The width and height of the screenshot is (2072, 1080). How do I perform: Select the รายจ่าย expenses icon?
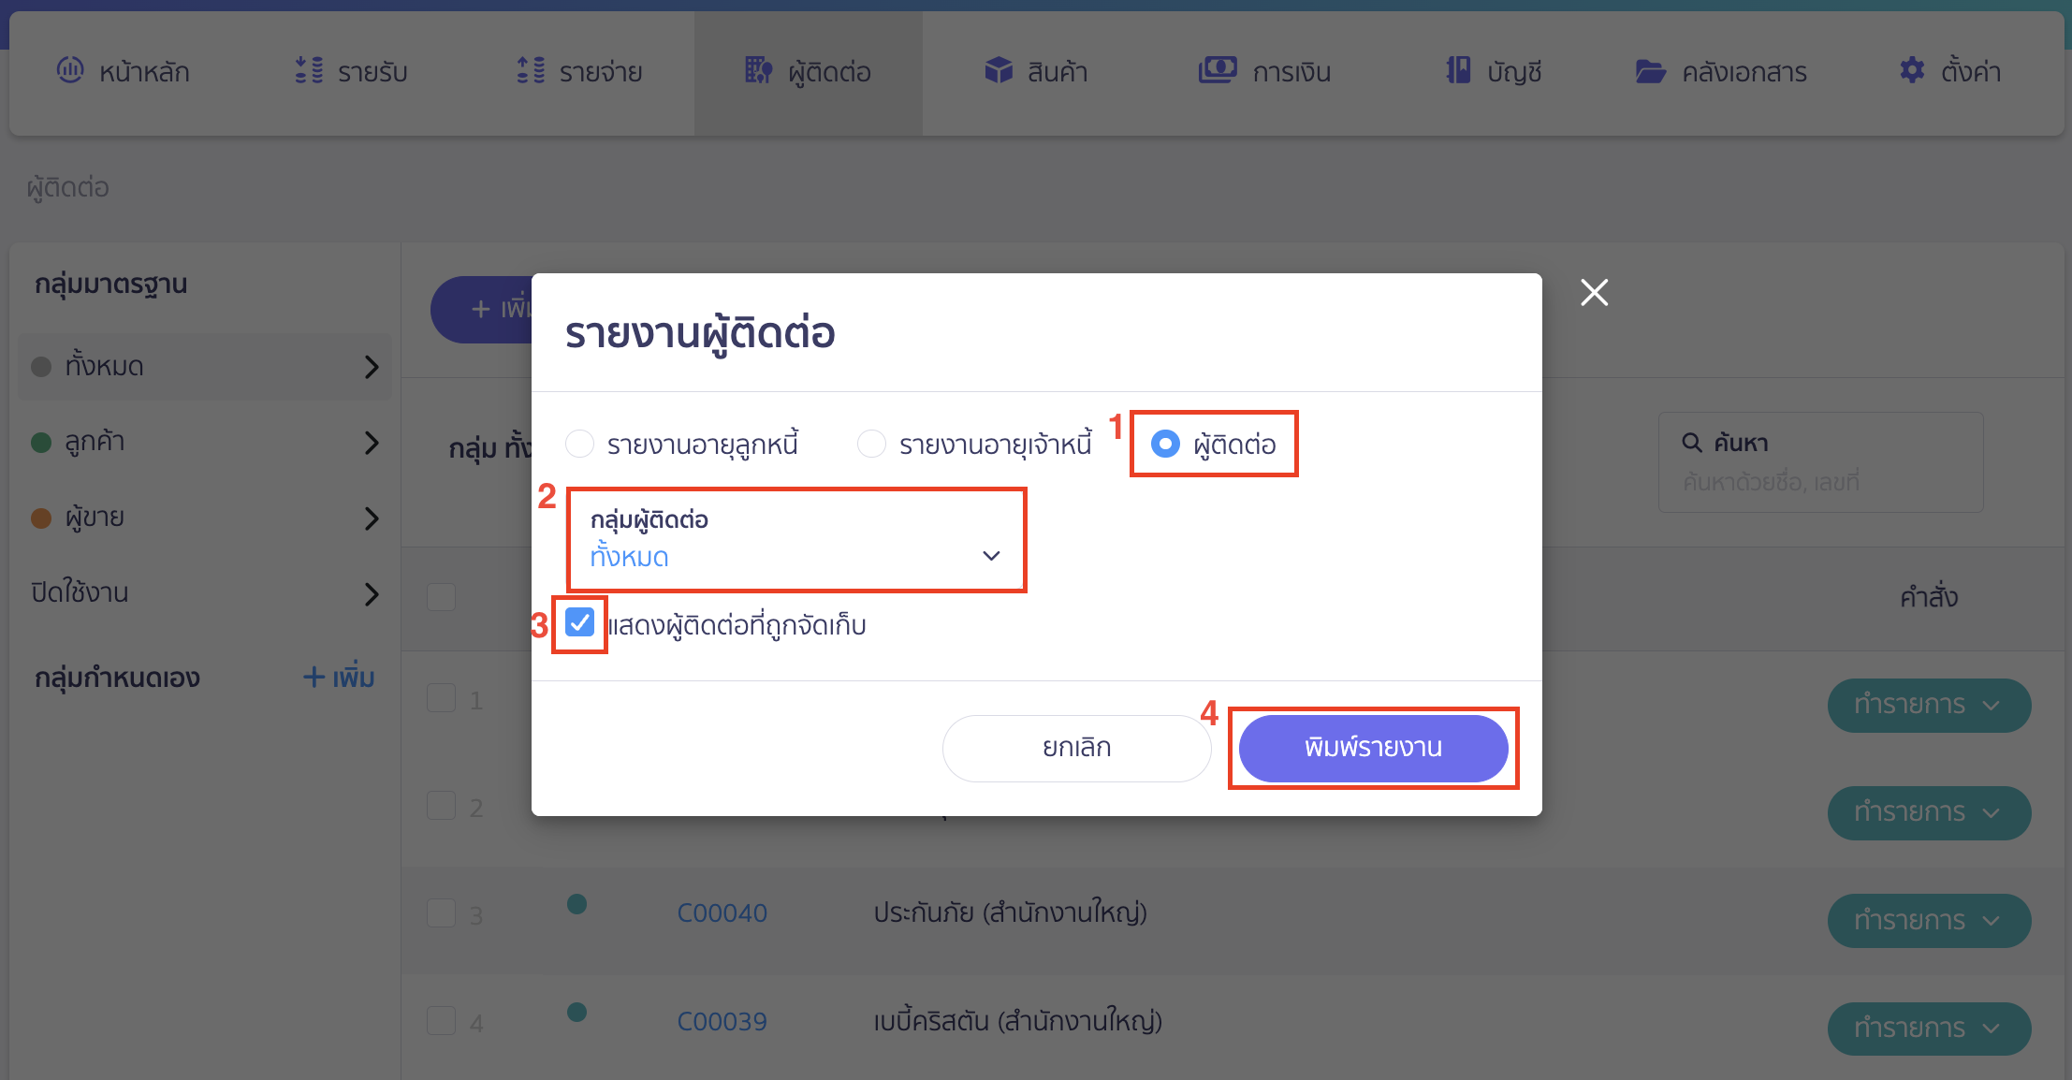(x=530, y=70)
